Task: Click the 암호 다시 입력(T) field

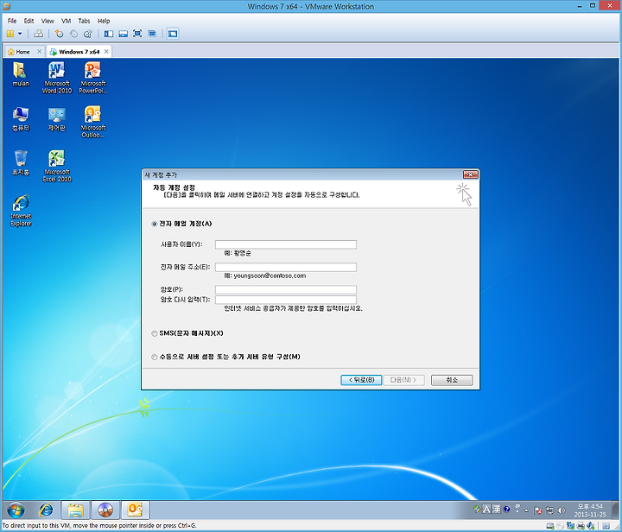Action: click(286, 300)
